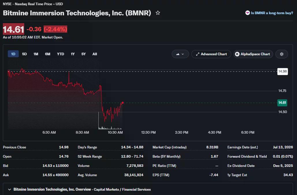Click the heart icon beside long-term buy link

point(247,13)
